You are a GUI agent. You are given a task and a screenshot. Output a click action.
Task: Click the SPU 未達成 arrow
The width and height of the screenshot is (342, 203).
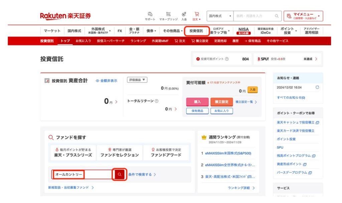(316, 59)
